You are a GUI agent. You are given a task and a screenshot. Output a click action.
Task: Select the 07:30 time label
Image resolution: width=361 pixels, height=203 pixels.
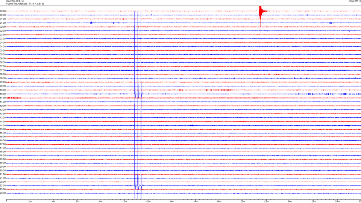tap(3, 70)
